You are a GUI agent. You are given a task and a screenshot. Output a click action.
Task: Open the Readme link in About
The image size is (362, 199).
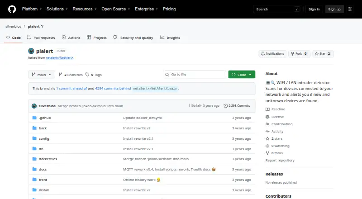[x=276, y=109]
